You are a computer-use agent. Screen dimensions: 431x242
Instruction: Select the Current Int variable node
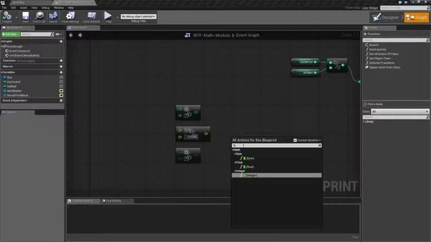click(305, 62)
